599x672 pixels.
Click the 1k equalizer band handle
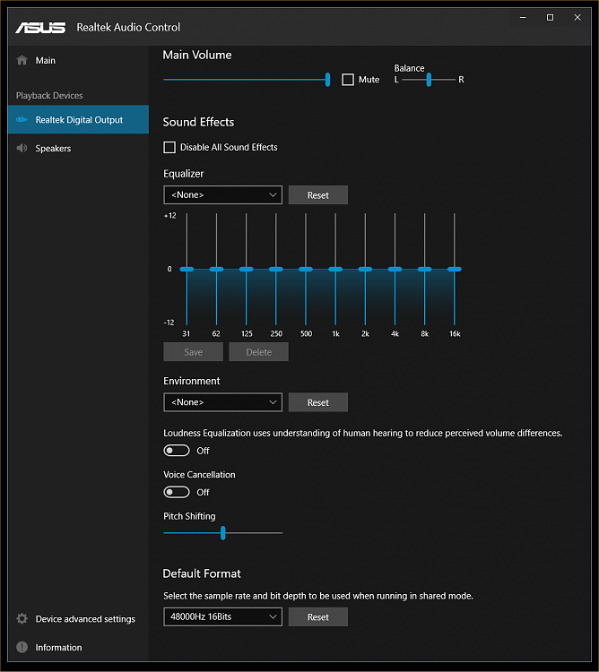coord(335,269)
